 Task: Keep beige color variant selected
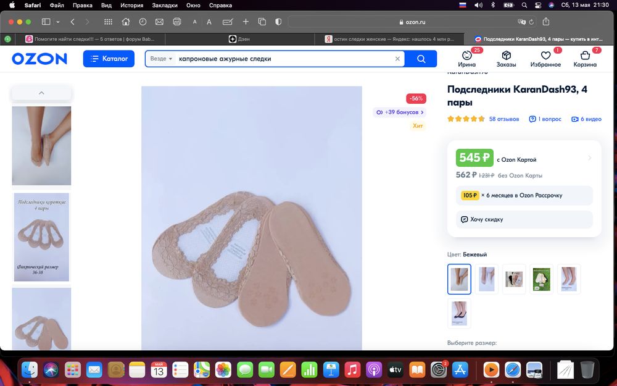(459, 279)
